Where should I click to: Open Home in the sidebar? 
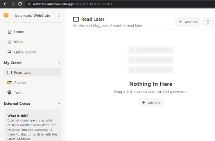(x=32, y=32)
